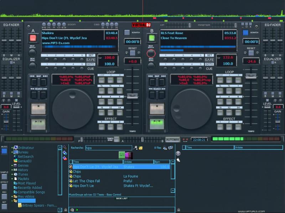
Task: Expand the Genres folder in browser
Action: tap(12, 165)
